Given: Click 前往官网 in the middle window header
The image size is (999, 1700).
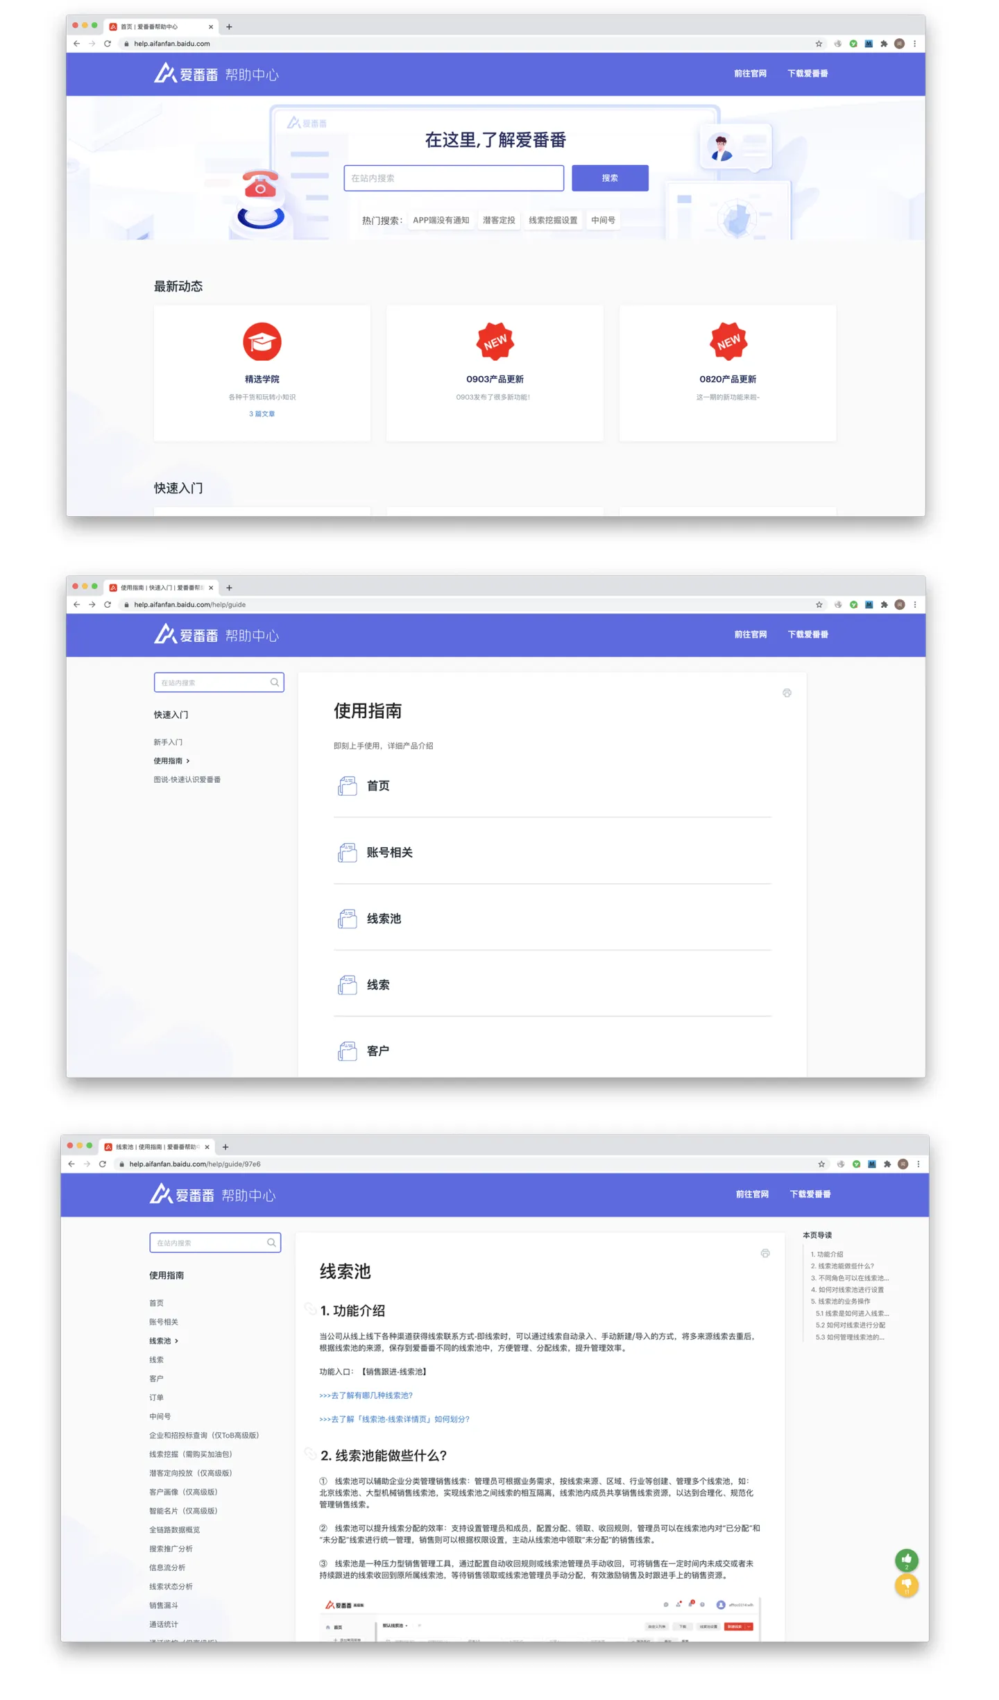Looking at the screenshot, I should pyautogui.click(x=751, y=635).
